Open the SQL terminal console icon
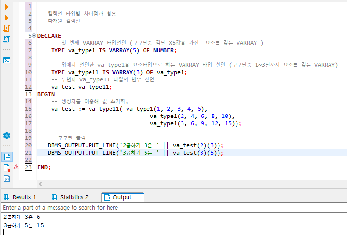 [7, 60]
